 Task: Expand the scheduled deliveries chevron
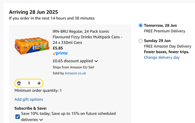(41, 120)
